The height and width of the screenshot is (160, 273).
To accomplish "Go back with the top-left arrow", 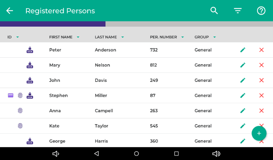I will [10, 11].
